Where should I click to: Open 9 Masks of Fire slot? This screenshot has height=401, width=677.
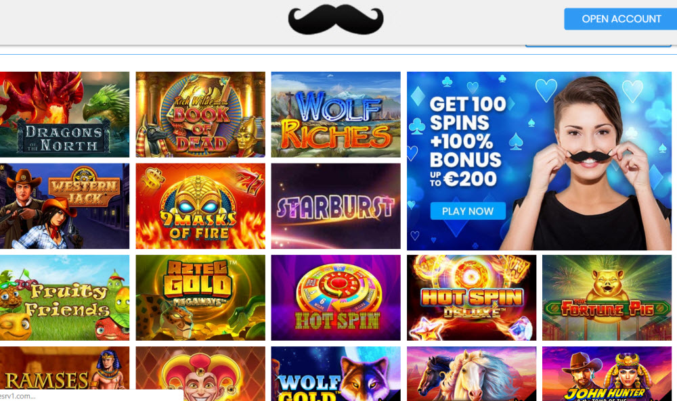point(200,206)
